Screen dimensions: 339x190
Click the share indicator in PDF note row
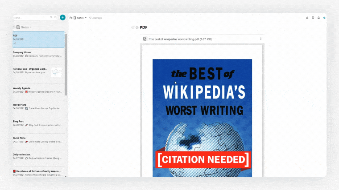click(x=14, y=43)
